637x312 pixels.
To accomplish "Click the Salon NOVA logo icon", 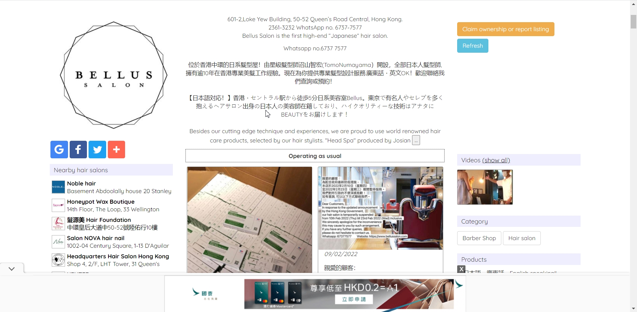I will tap(58, 242).
